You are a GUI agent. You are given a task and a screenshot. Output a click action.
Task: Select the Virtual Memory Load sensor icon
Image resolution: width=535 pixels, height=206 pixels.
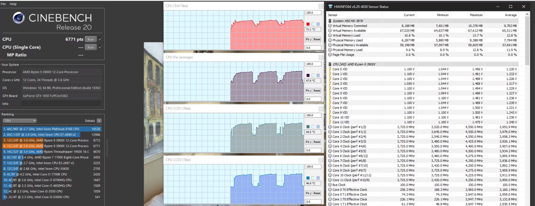[330, 35]
